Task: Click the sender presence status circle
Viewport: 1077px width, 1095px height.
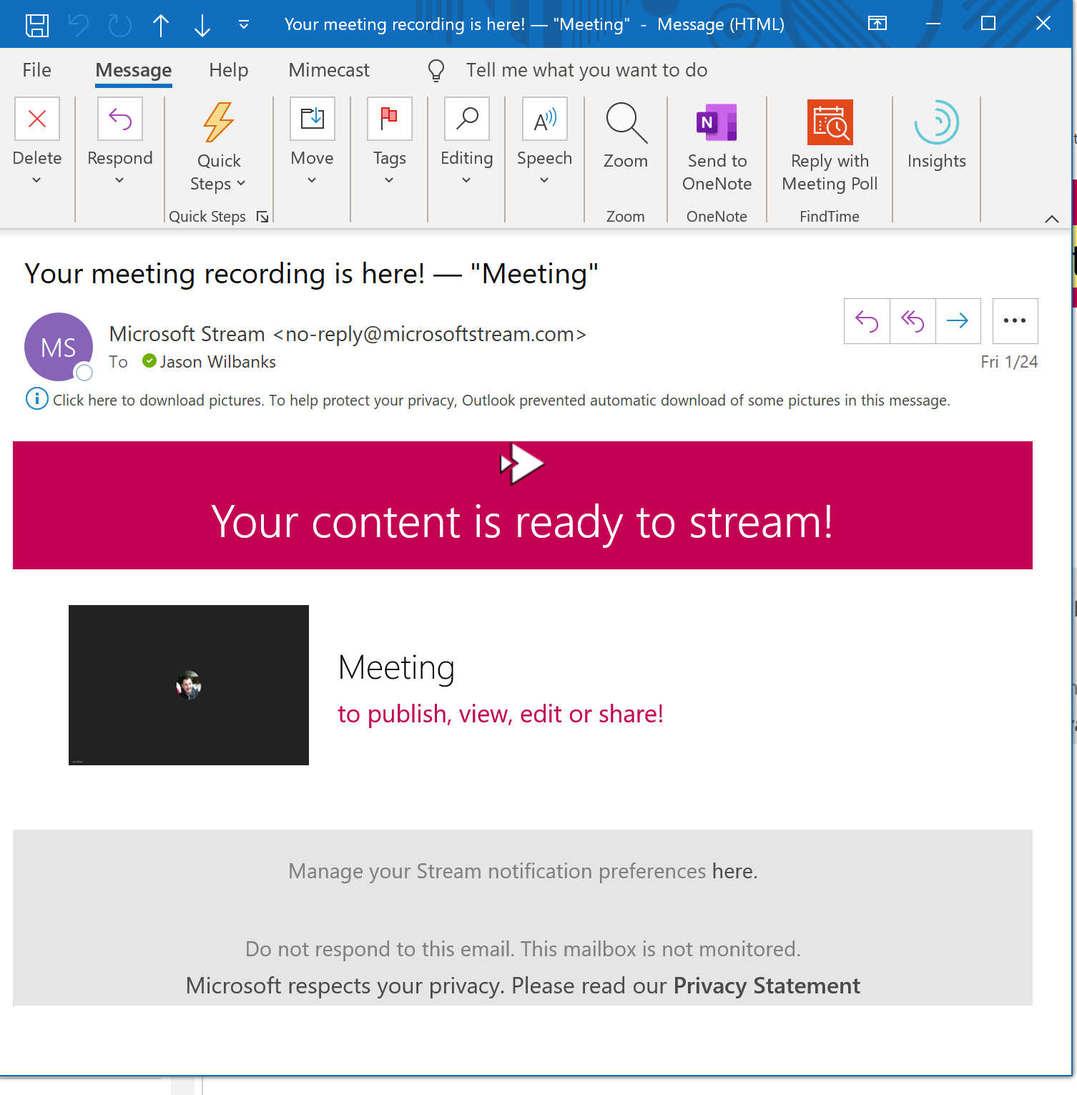Action: click(84, 372)
